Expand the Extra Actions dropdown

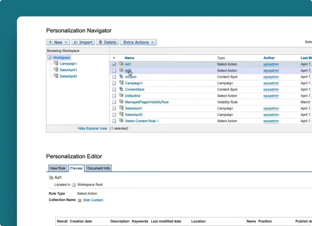[138, 42]
